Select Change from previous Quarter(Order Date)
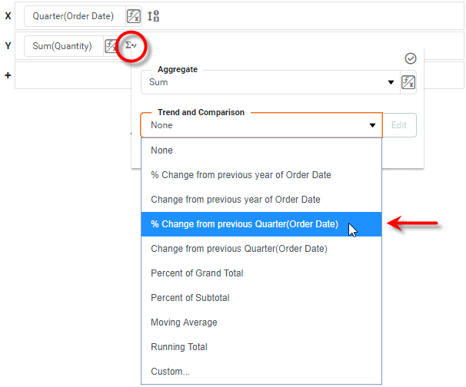The image size is (466, 387). [238, 249]
